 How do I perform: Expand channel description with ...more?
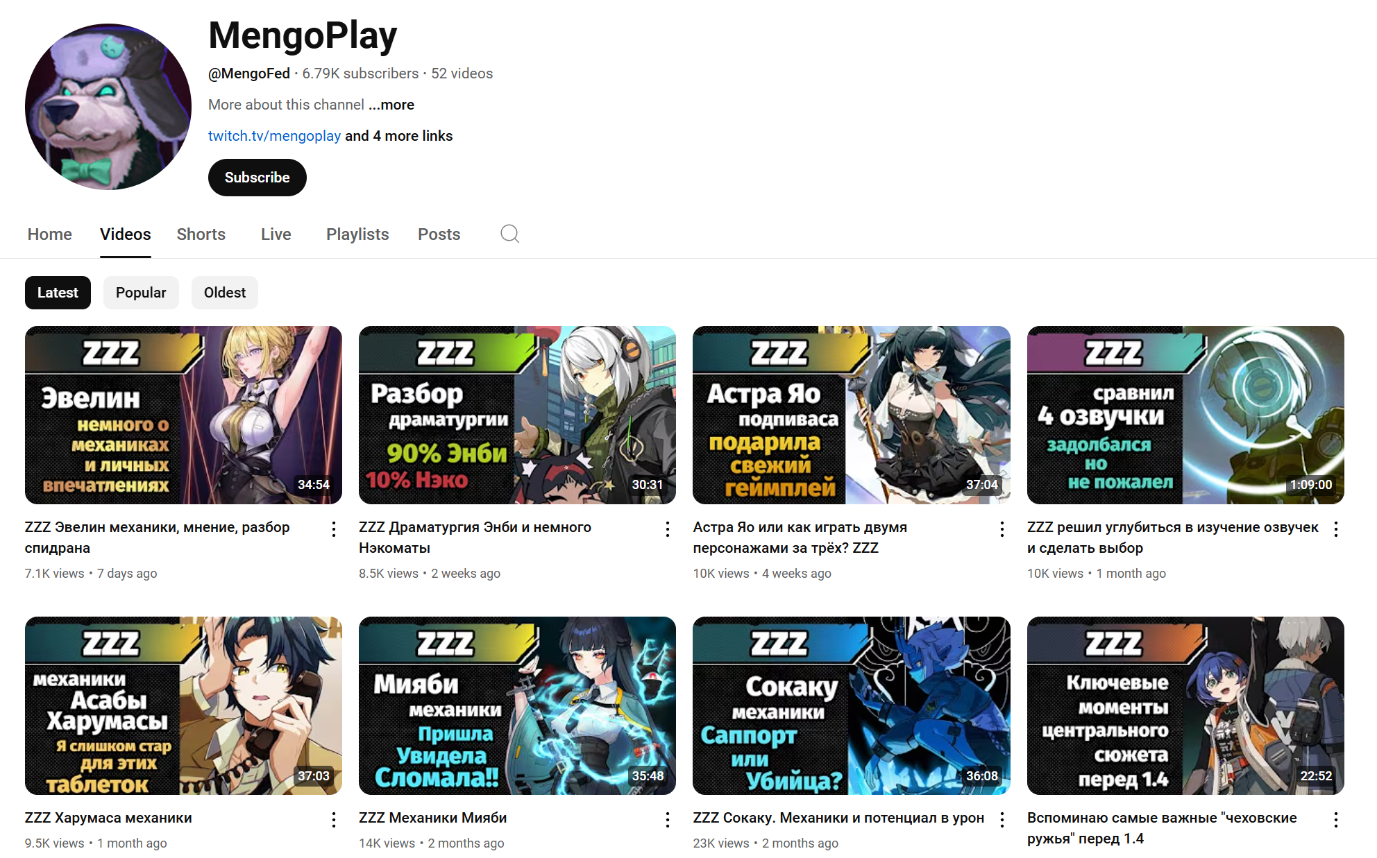pos(391,105)
